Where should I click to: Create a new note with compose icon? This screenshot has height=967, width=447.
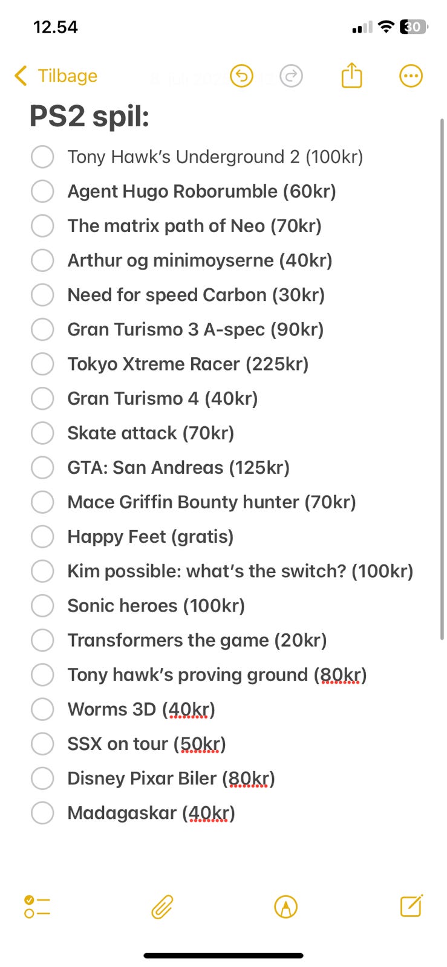coord(411,905)
